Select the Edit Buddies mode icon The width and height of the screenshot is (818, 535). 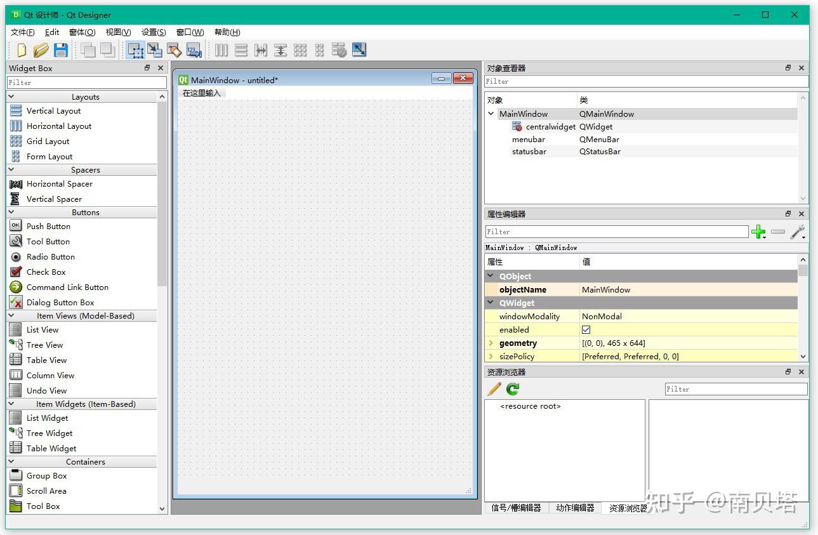tap(174, 50)
